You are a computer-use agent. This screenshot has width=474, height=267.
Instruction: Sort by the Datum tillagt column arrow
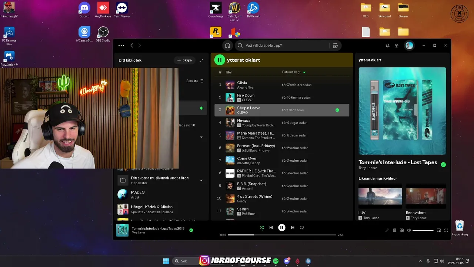[x=304, y=72]
